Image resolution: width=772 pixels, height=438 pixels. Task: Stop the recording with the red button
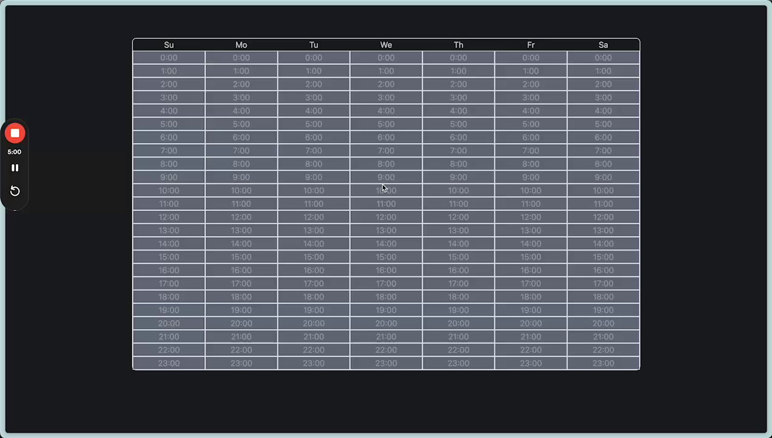coord(15,133)
